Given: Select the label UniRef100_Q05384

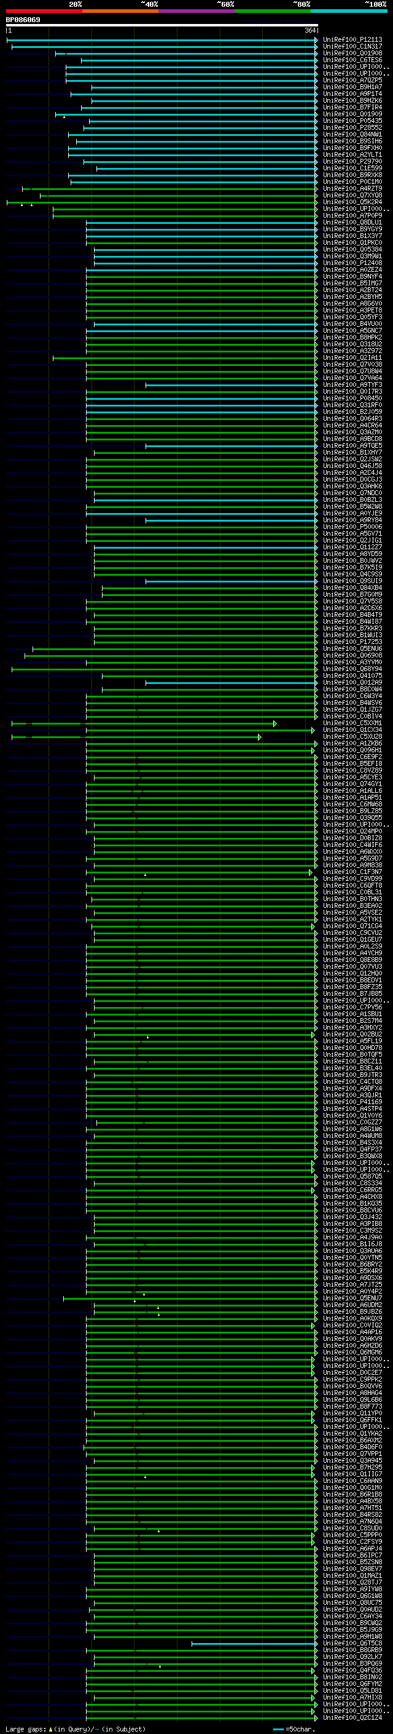Looking at the screenshot, I should click(352, 250).
